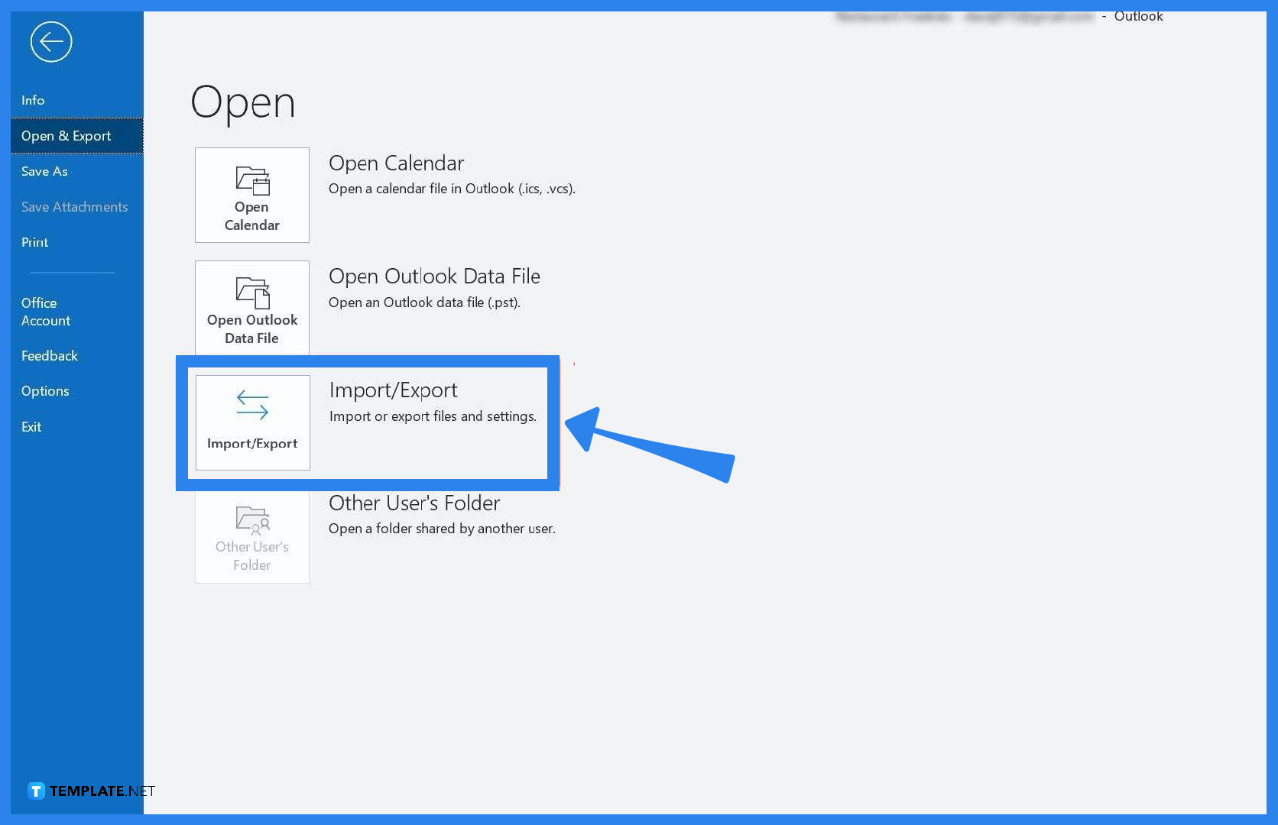
Task: Choose Save As from the sidebar
Action: click(x=44, y=171)
